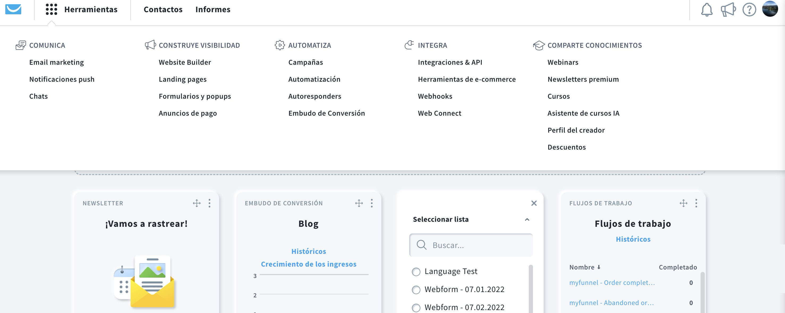Viewport: 785px width, 313px height.
Task: Click the Buscar search field
Action: [x=471, y=245]
